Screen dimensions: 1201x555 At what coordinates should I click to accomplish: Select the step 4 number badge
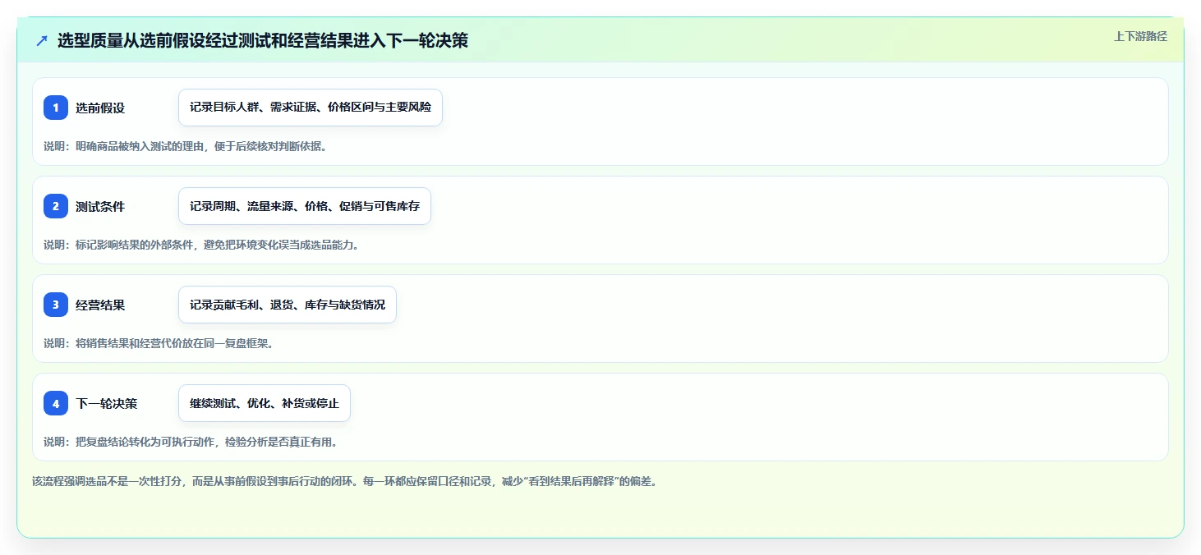56,403
